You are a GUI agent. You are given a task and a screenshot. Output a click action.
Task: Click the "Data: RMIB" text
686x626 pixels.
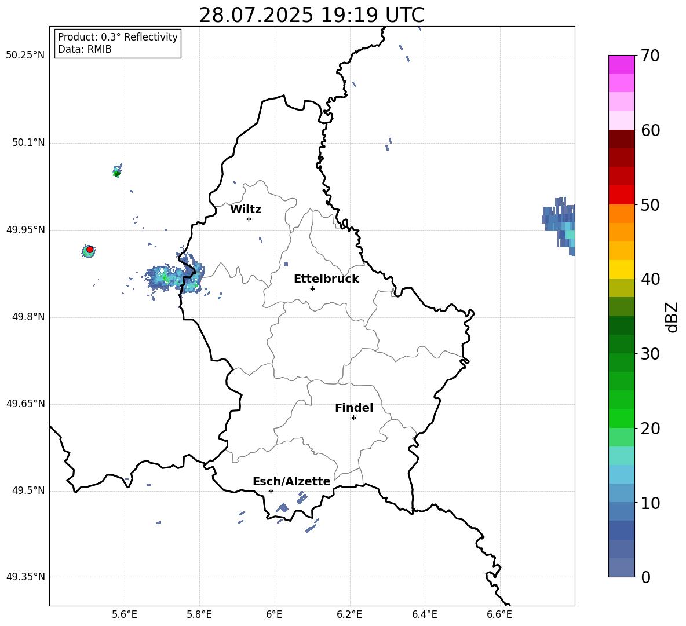point(85,49)
